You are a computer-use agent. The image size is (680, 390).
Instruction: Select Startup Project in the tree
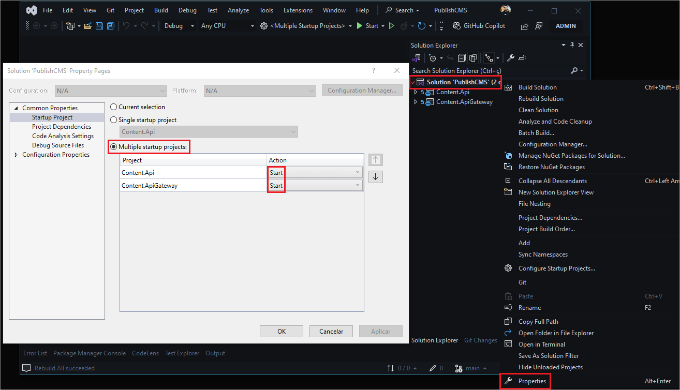[x=52, y=117]
